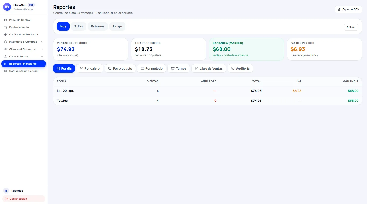This screenshot has height=204, width=367.
Task: Expand Inventario & Compras chevron
Action: (42, 42)
